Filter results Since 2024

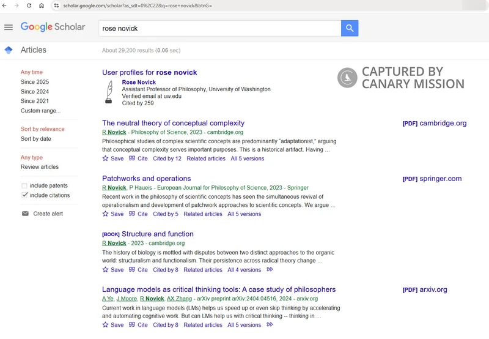[x=35, y=91]
